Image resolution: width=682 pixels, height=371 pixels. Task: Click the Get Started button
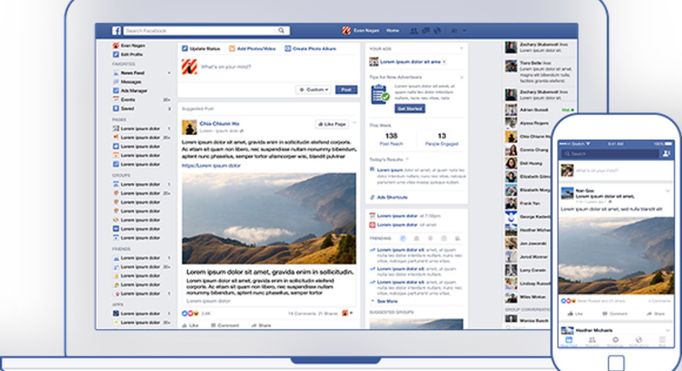click(x=409, y=109)
